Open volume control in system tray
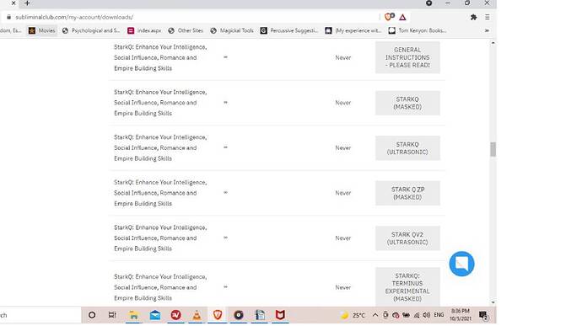582x326 pixels. point(427,315)
